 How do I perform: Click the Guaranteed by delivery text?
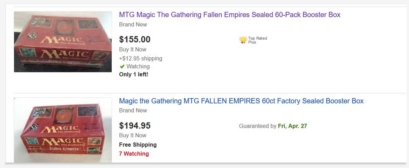(x=257, y=126)
